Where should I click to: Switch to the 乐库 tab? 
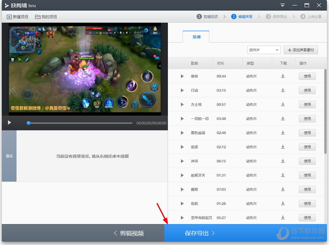point(196,37)
